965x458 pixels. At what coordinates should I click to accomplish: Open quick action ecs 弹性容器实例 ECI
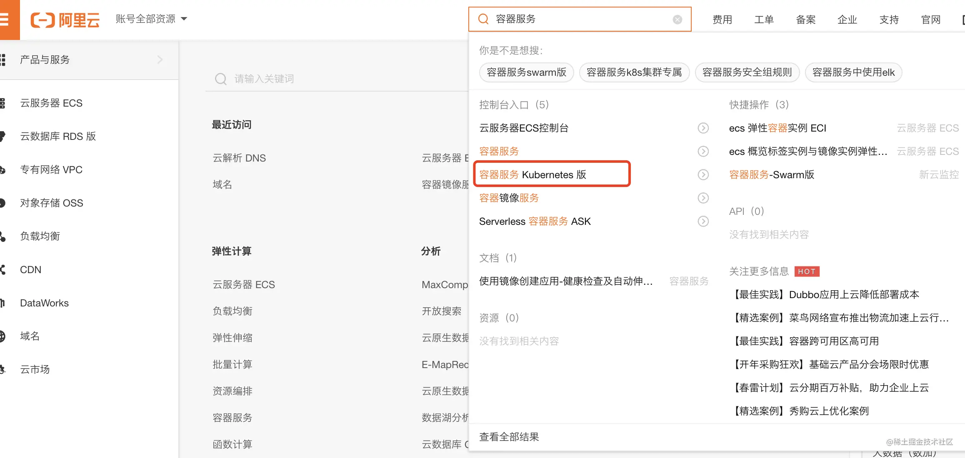(777, 128)
